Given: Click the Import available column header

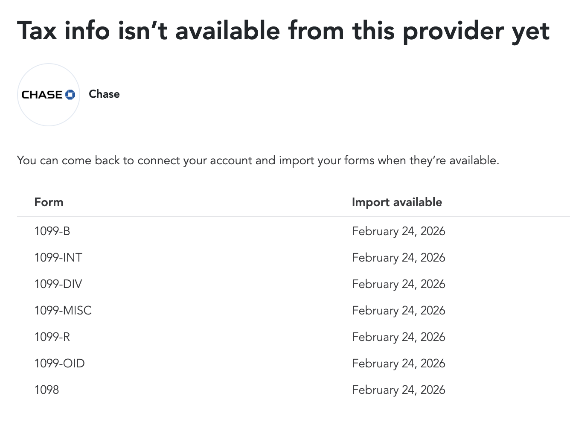Looking at the screenshot, I should click(x=397, y=202).
